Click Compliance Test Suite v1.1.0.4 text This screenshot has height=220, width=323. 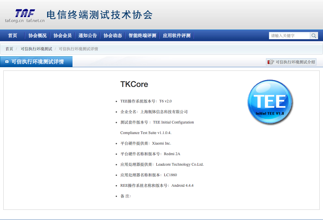point(146,133)
